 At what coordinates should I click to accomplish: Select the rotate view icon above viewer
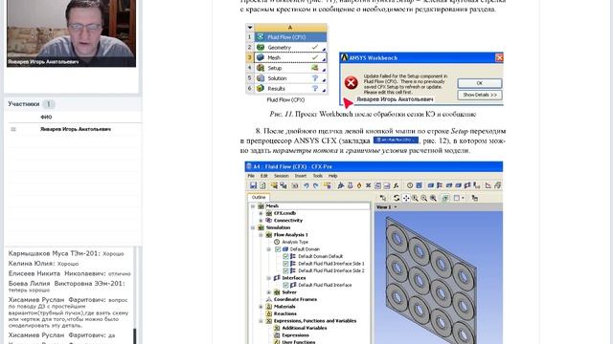click(397, 198)
